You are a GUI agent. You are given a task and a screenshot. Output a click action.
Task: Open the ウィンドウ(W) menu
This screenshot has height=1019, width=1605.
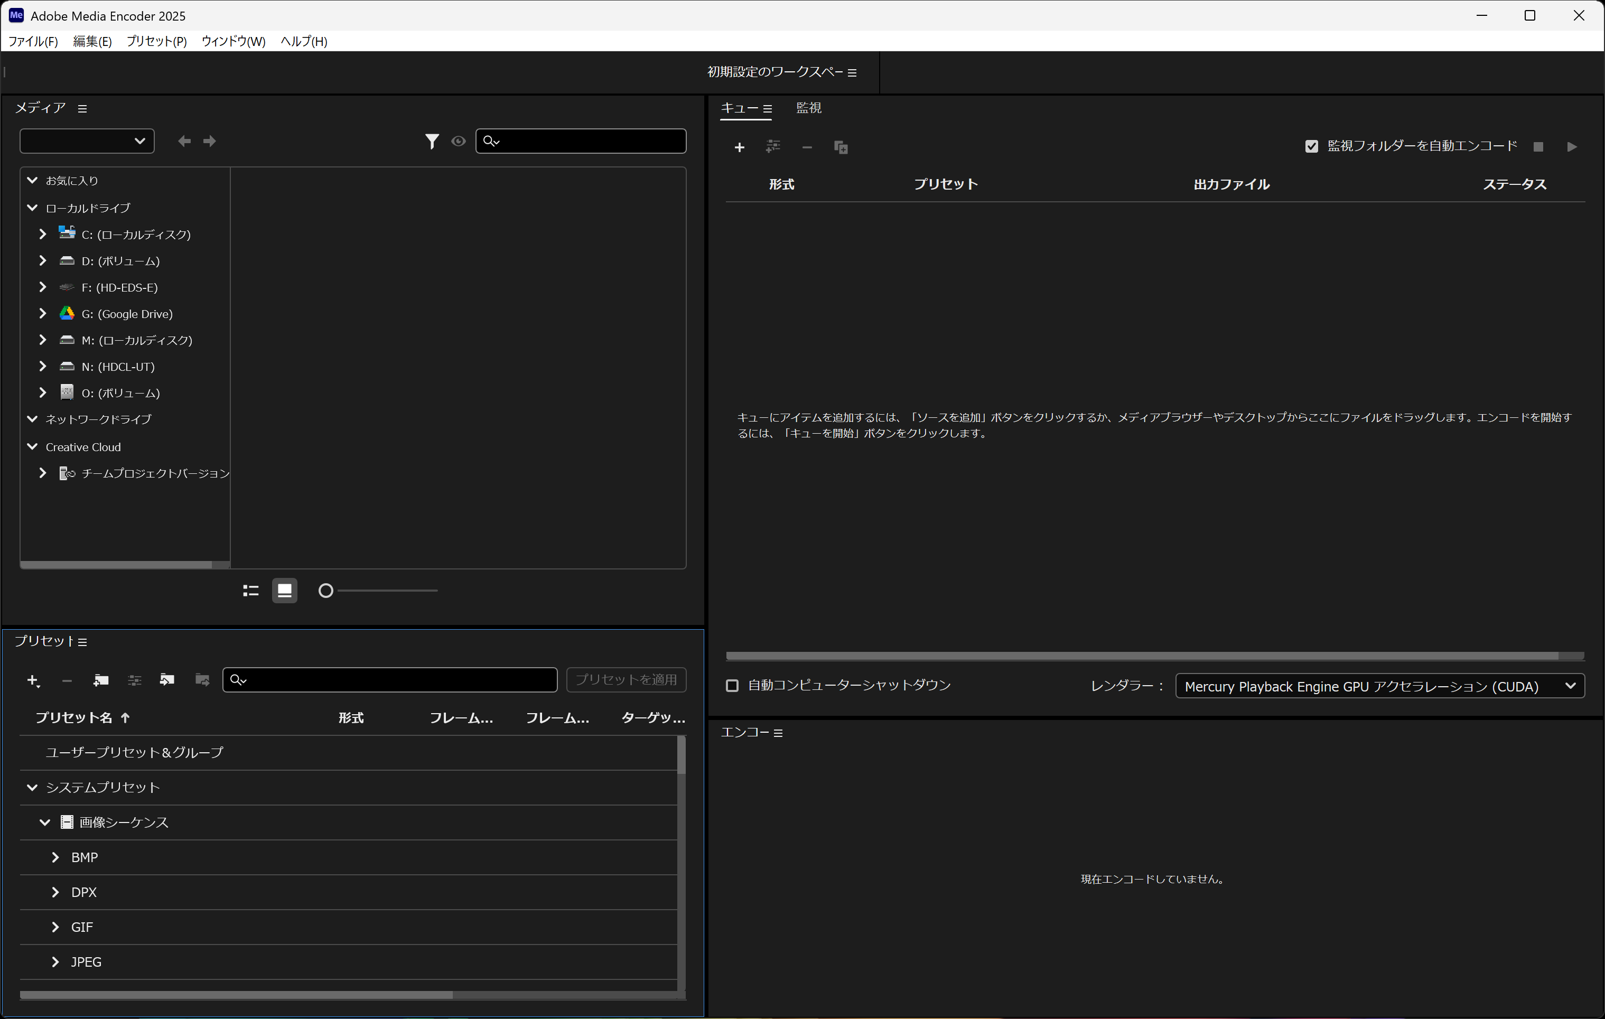pyautogui.click(x=234, y=41)
